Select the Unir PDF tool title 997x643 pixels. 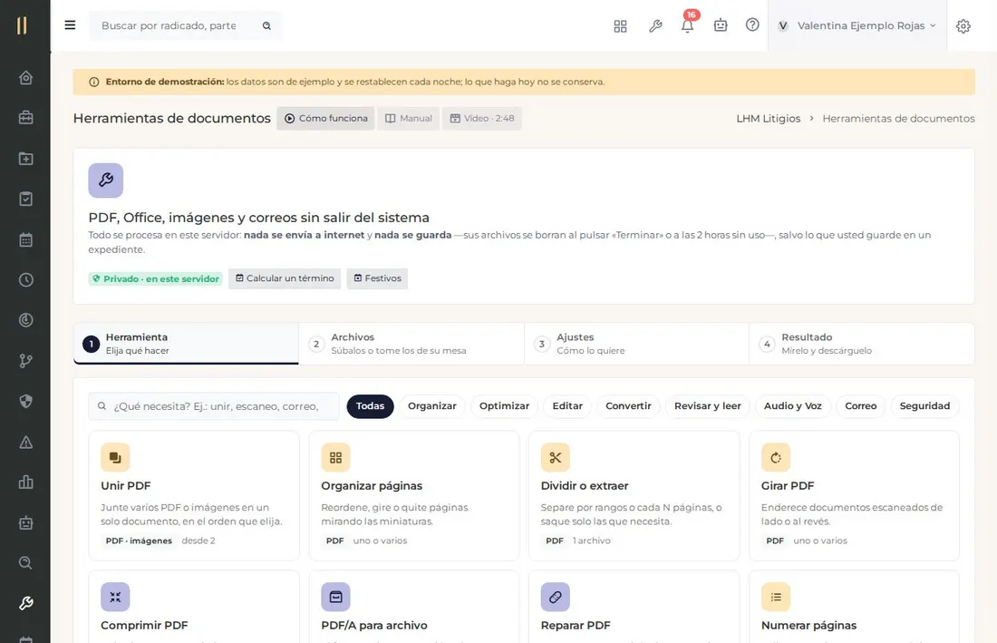(126, 485)
